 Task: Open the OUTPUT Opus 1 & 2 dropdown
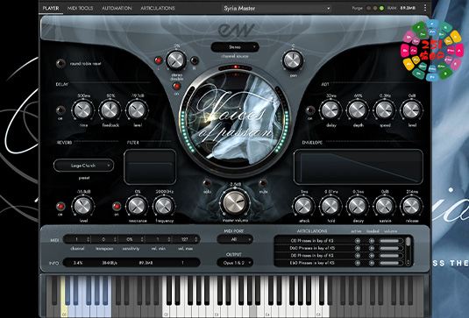tap(235, 263)
